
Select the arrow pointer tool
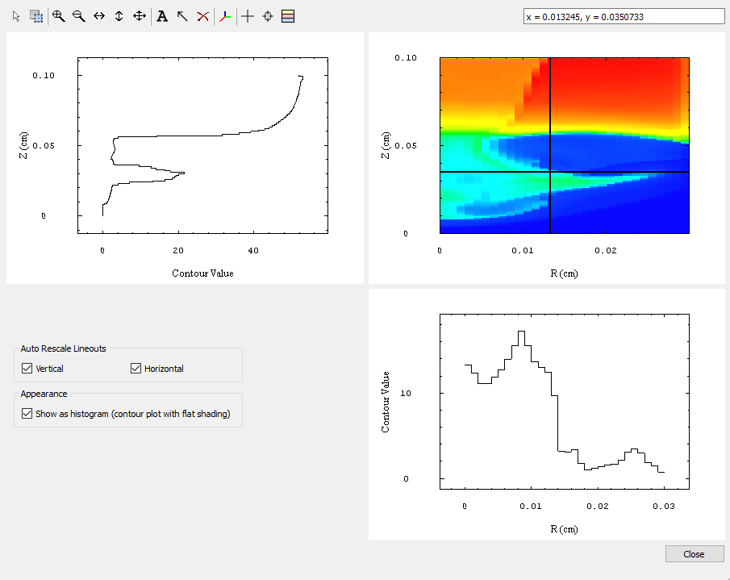point(16,16)
